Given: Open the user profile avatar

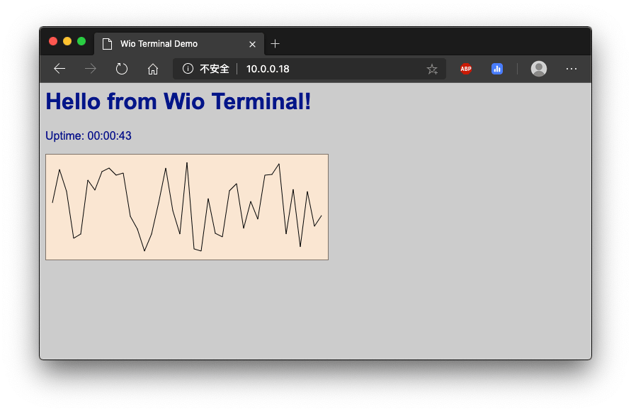Looking at the screenshot, I should click(539, 69).
